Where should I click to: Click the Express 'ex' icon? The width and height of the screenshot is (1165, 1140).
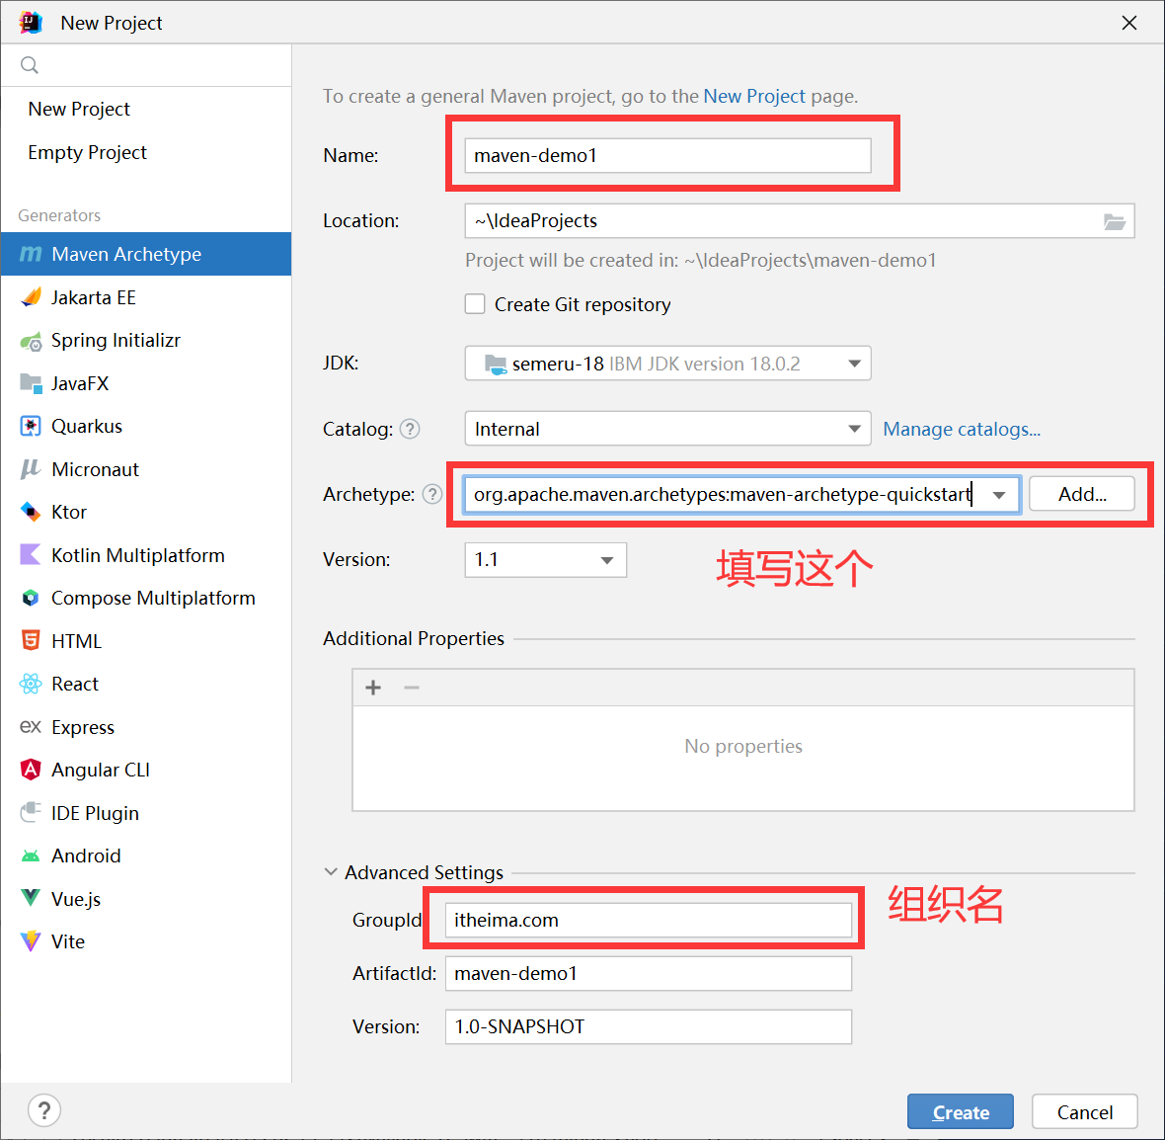click(x=31, y=726)
